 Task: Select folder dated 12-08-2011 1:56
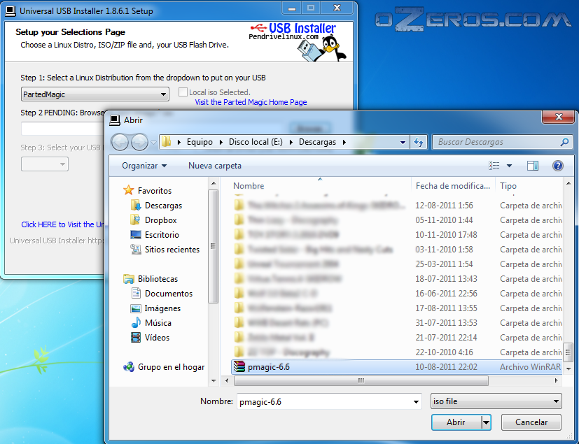click(x=396, y=206)
